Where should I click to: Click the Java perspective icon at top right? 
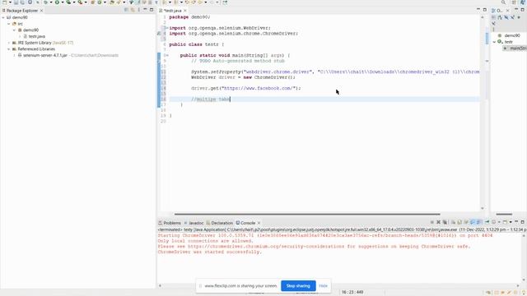(523, 2)
